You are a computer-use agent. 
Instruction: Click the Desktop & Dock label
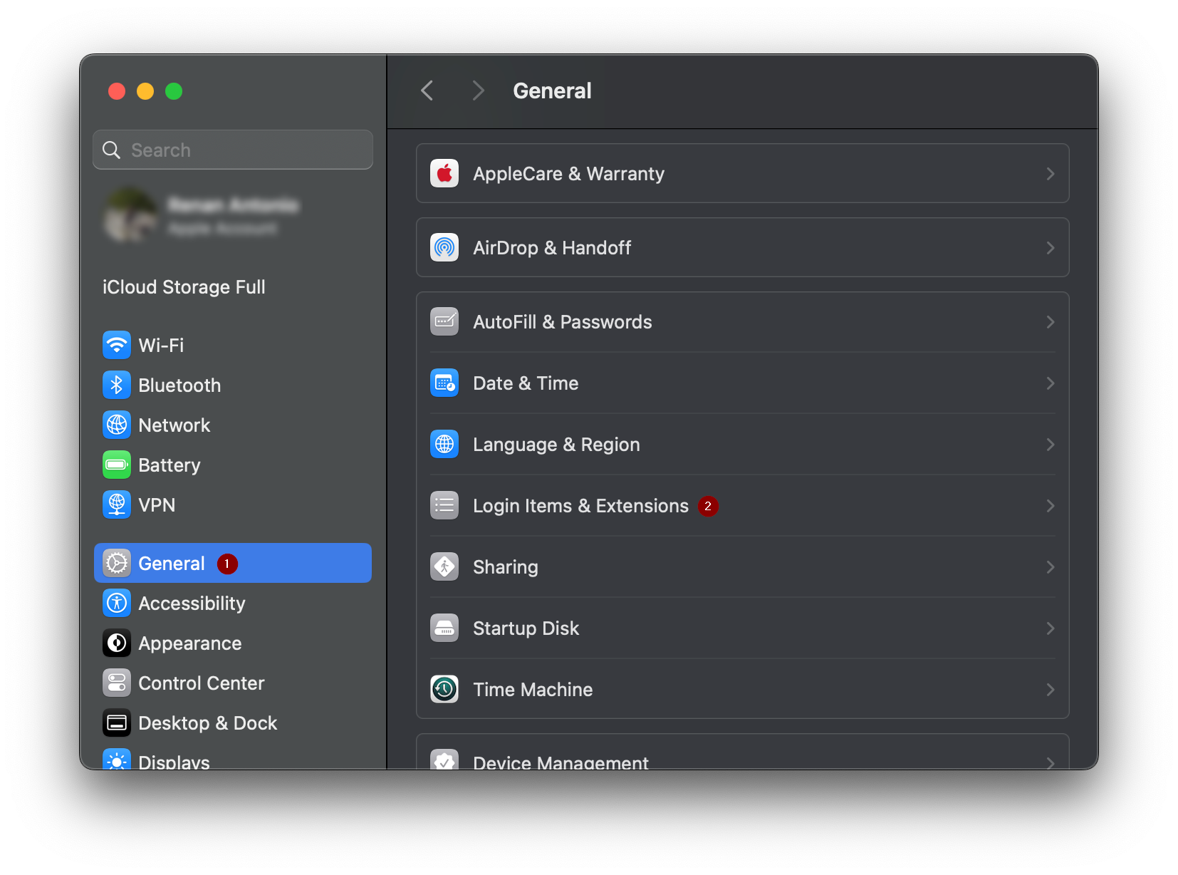tap(208, 723)
